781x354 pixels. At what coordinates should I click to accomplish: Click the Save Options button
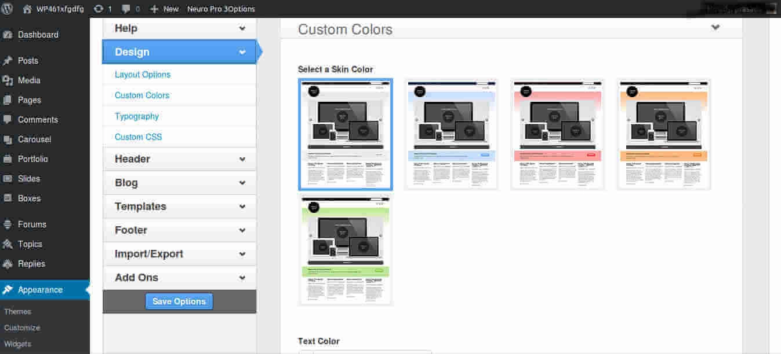click(x=179, y=301)
